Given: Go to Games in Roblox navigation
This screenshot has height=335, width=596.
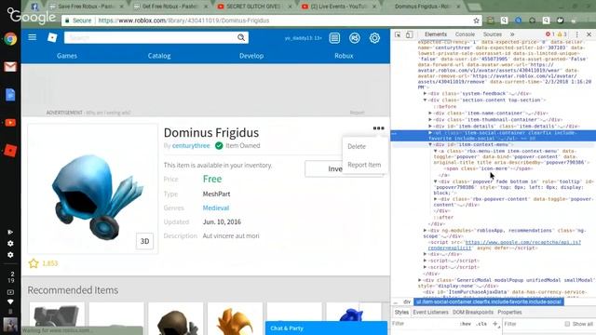Looking at the screenshot, I should point(67,56).
